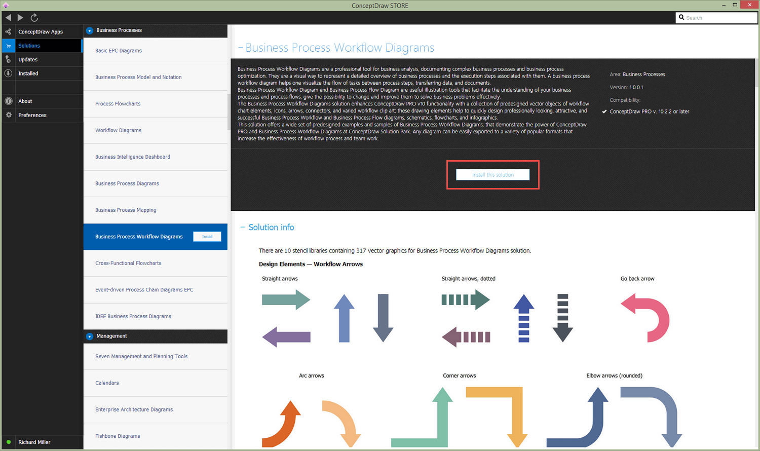
Task: Select the orange arc arrow graphic
Action: coord(282,424)
